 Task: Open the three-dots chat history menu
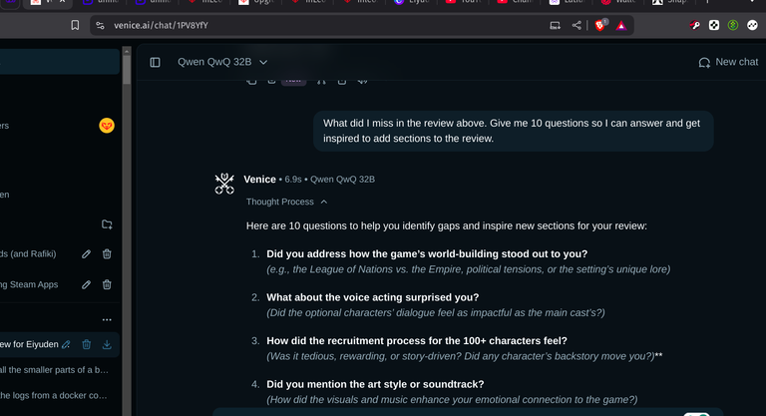click(x=107, y=319)
